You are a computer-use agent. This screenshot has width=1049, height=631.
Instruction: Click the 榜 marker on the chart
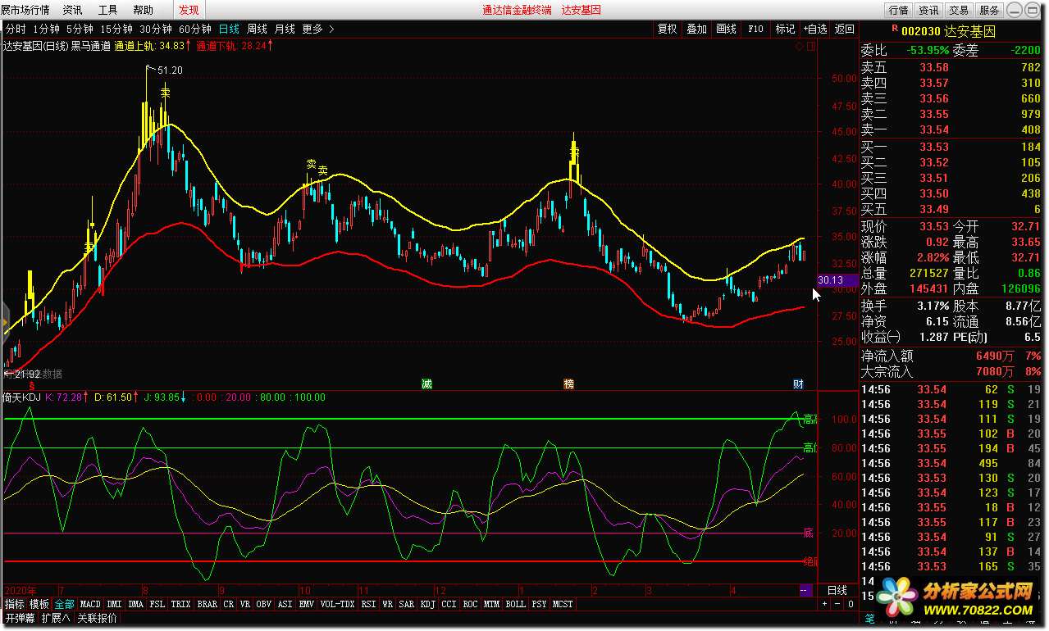[568, 384]
